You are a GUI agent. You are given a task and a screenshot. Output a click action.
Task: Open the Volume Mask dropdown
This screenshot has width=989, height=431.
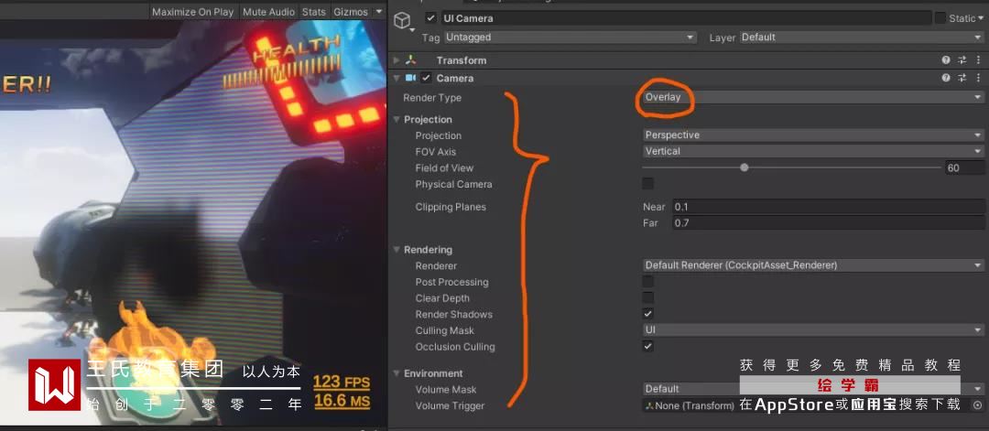pos(813,389)
